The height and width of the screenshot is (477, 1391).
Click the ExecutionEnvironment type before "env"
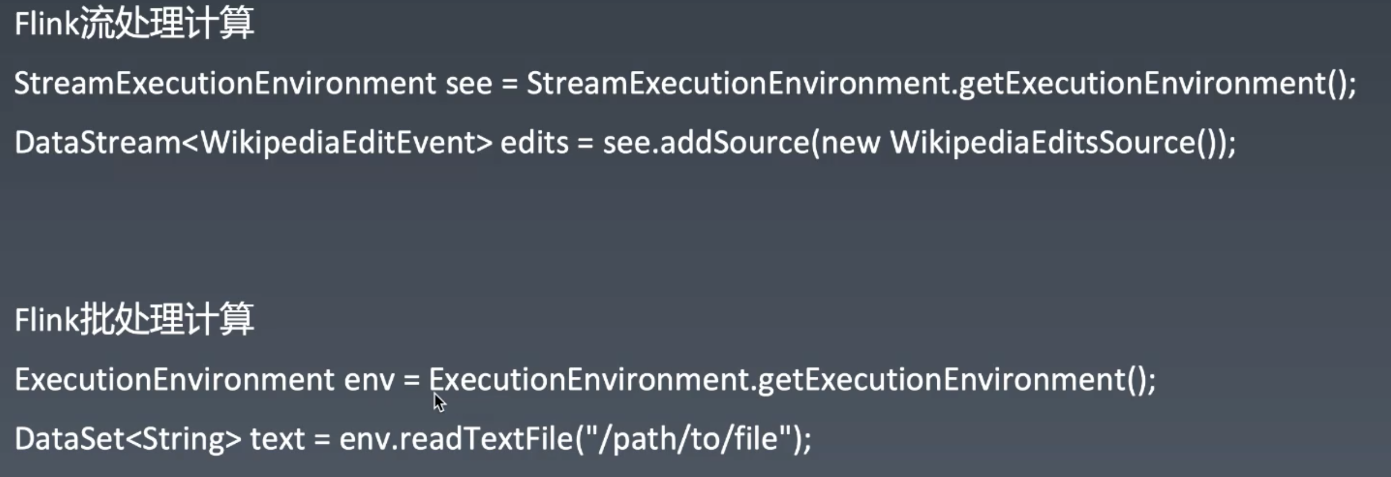(174, 380)
